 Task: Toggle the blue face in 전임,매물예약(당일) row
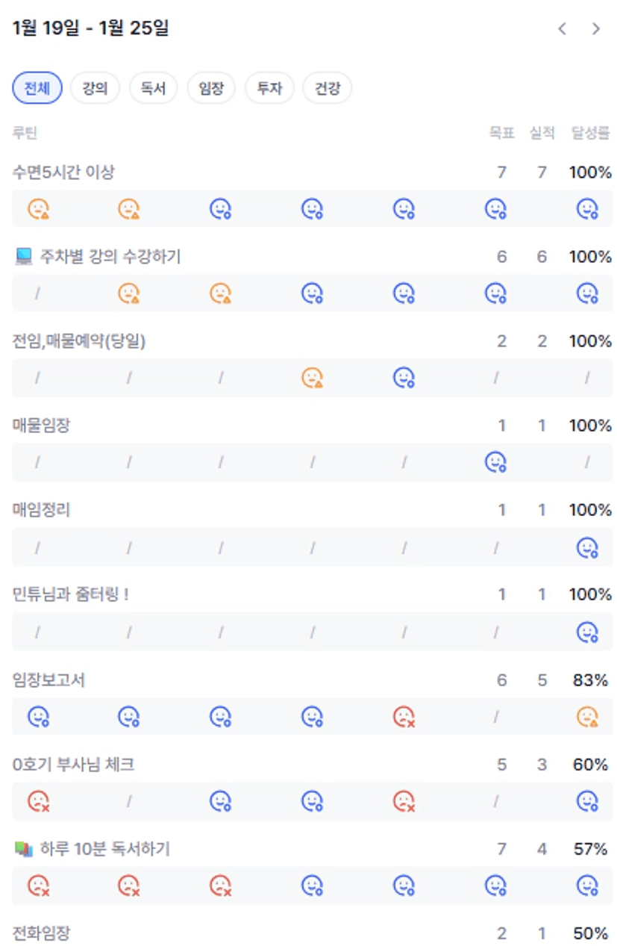tap(404, 378)
